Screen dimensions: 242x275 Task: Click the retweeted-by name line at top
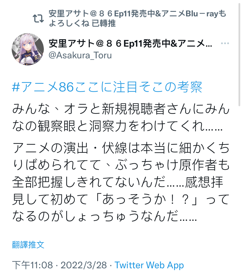[137, 19]
